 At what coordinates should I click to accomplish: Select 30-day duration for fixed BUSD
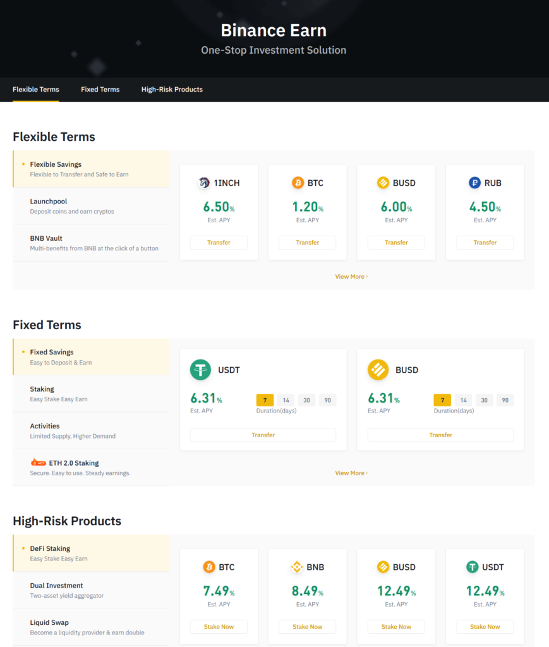click(484, 400)
